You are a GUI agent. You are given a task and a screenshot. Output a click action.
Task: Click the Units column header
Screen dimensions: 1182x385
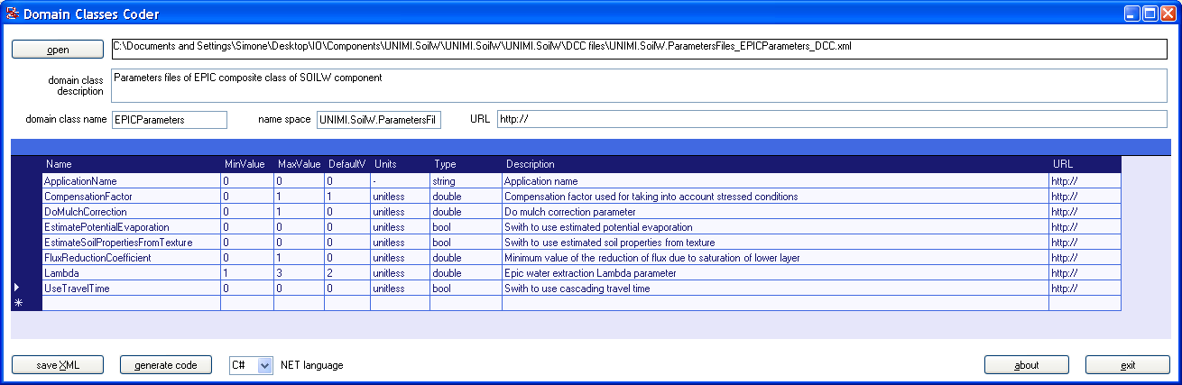pyautogui.click(x=401, y=164)
